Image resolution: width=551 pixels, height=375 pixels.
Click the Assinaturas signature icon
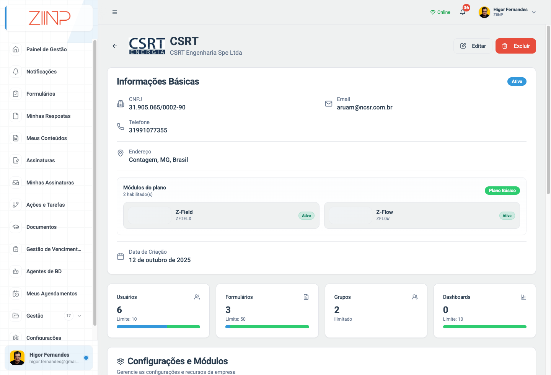[16, 160]
